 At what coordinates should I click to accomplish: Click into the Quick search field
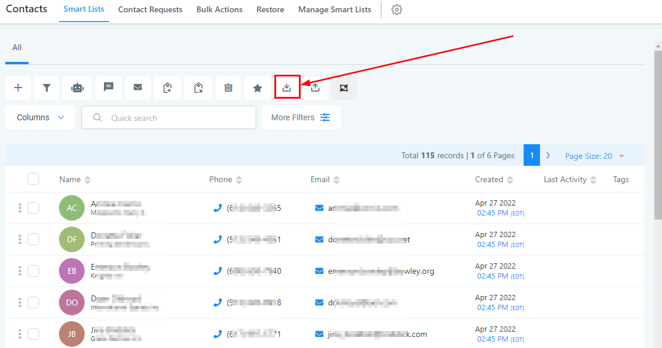click(175, 117)
